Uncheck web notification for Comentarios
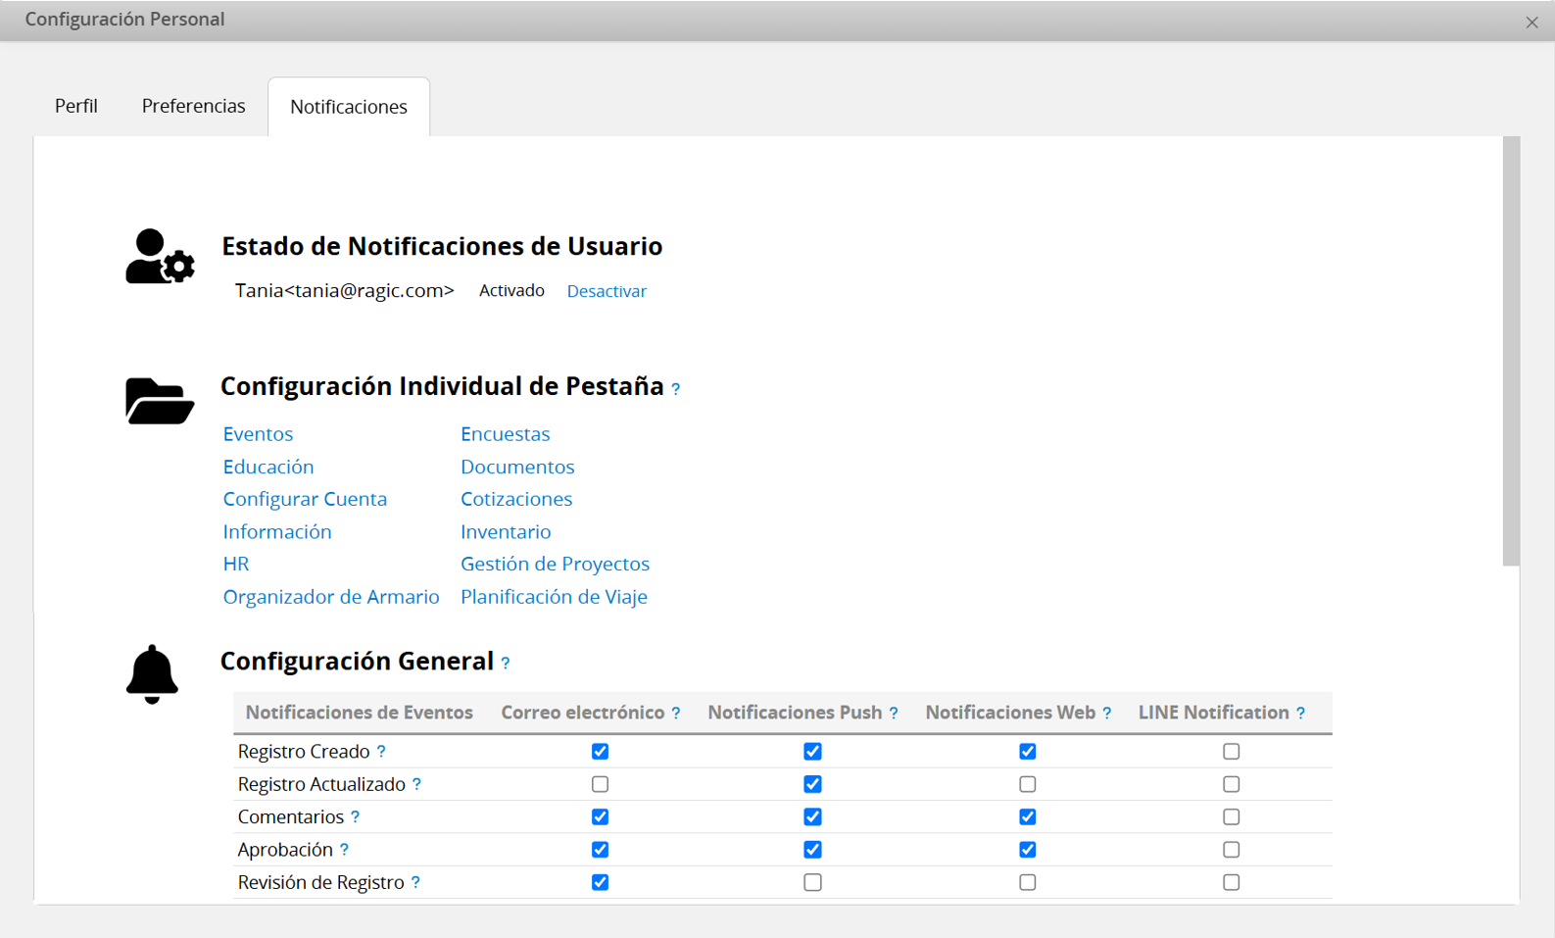 [x=1027, y=817]
